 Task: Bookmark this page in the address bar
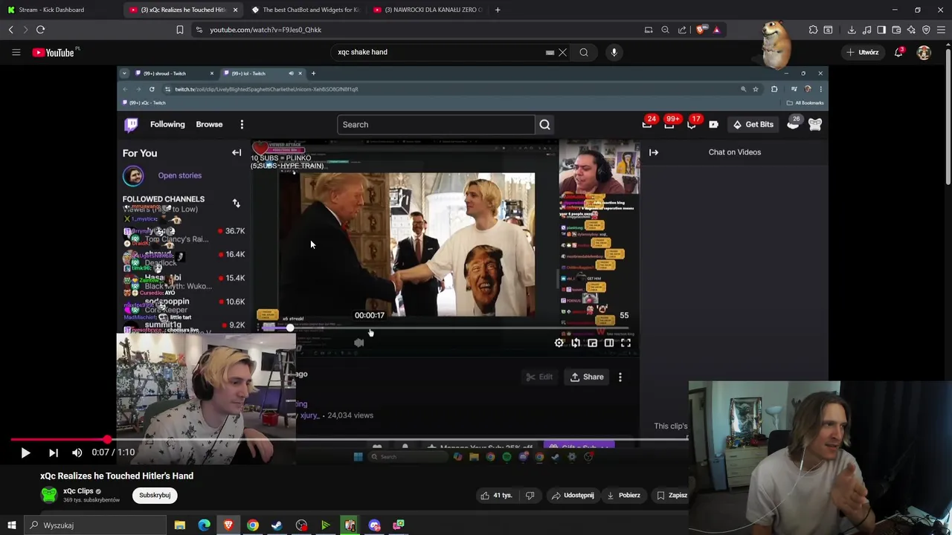(x=179, y=30)
